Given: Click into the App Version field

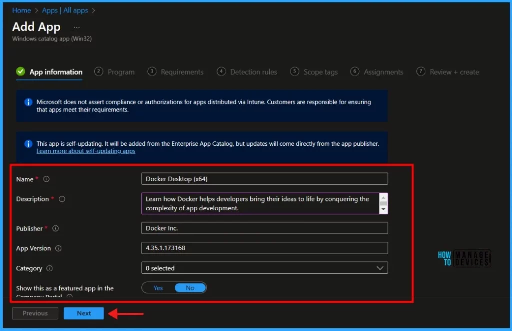Looking at the screenshot, I should 265,248.
